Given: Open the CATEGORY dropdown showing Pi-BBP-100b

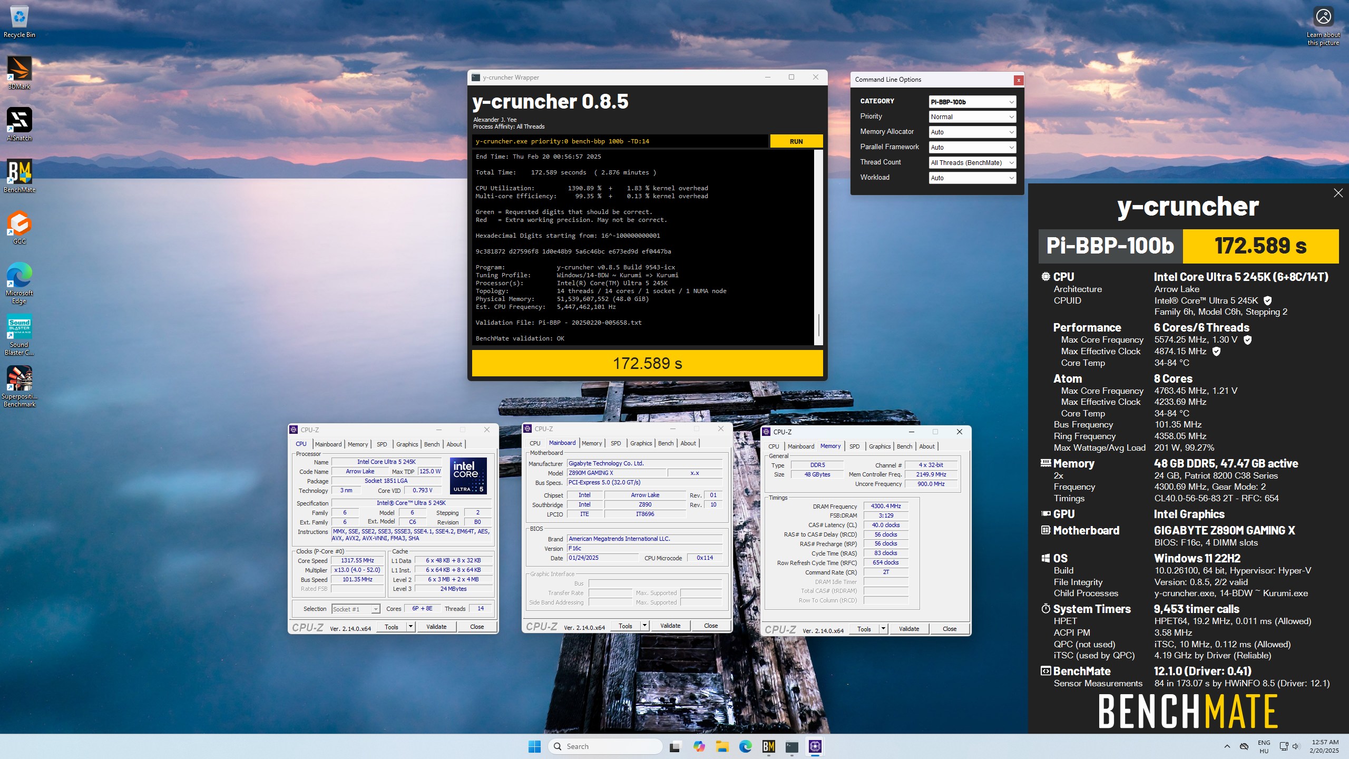Looking at the screenshot, I should coord(972,102).
